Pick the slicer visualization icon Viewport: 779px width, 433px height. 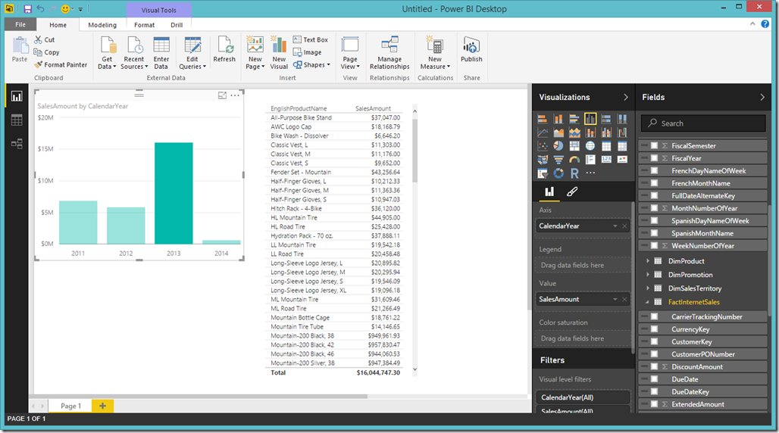click(543, 173)
